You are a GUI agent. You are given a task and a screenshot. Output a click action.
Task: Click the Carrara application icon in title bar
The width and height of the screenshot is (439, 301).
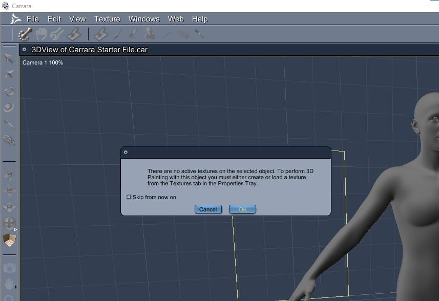click(x=5, y=6)
